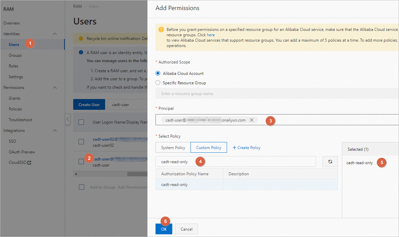Check the select-all checkbox in the users table header
Screen dimensions: 399x237
pyautogui.click(x=81, y=122)
